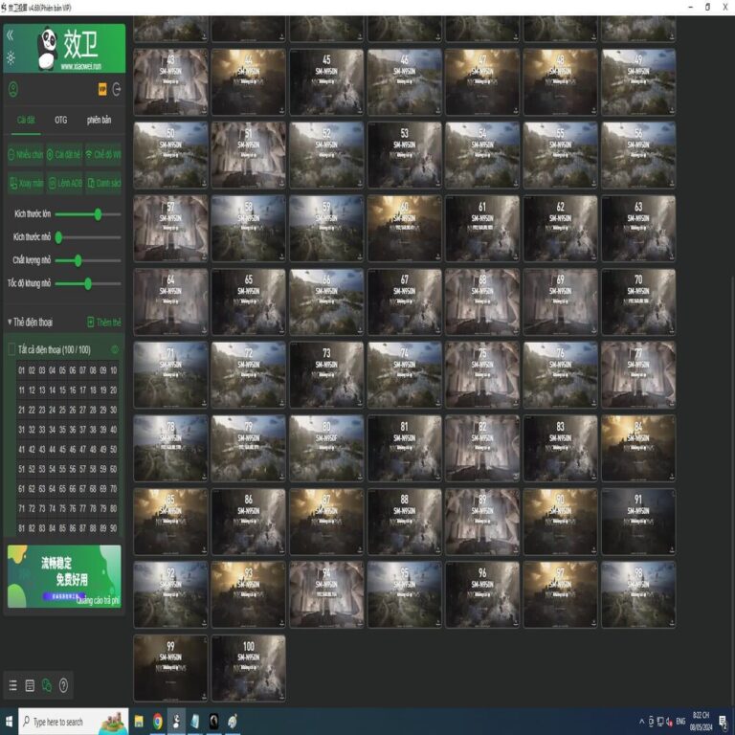
Task: Adjust the 'Kích thước lớn' slider
Action: [x=88, y=214]
